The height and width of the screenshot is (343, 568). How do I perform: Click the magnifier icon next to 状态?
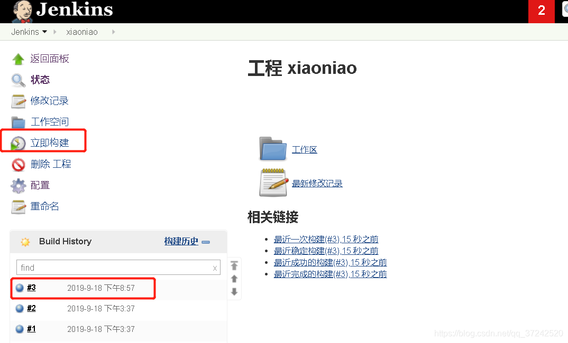pos(18,80)
